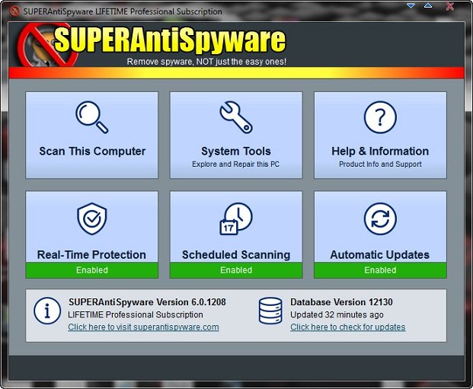Click Explore and Repair this PC subtitle
473x389 pixels.
[x=235, y=164]
